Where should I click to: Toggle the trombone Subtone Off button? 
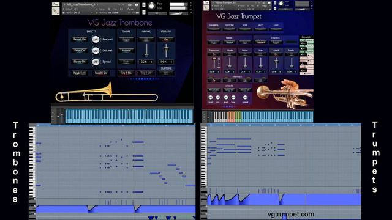[166, 73]
